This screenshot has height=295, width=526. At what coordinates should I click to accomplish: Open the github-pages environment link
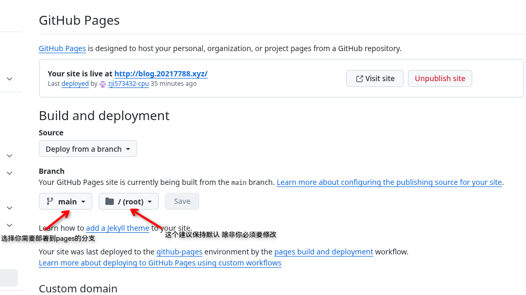tap(180, 252)
